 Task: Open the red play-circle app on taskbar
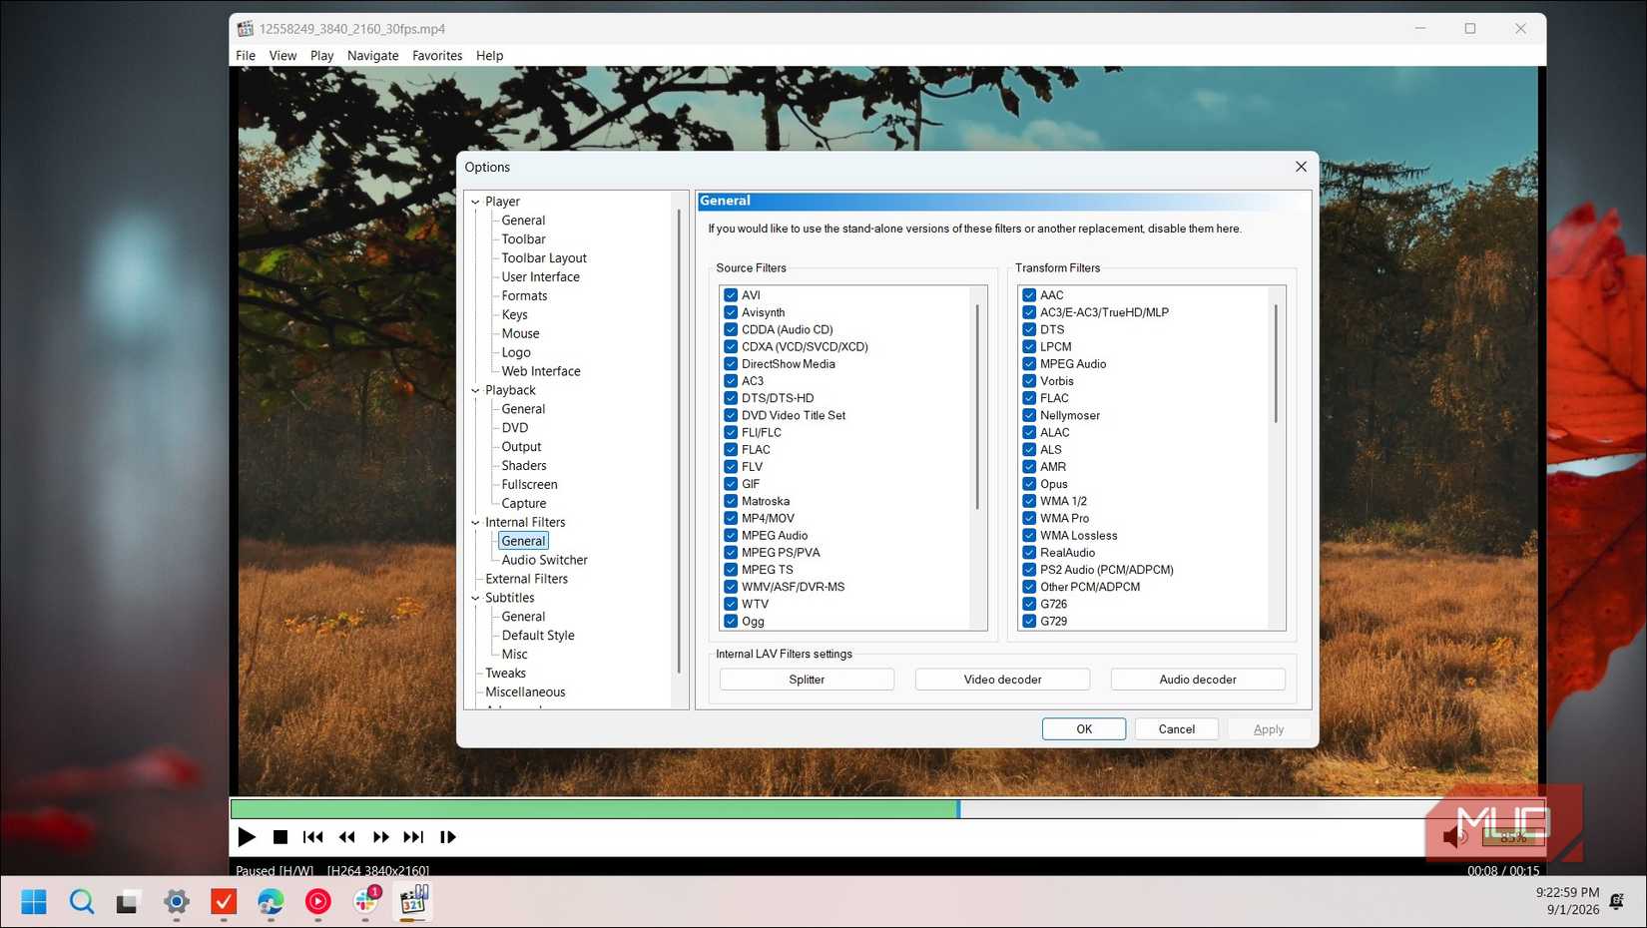(317, 902)
